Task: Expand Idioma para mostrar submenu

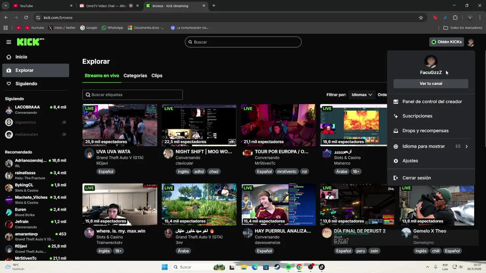Action: click(x=431, y=146)
